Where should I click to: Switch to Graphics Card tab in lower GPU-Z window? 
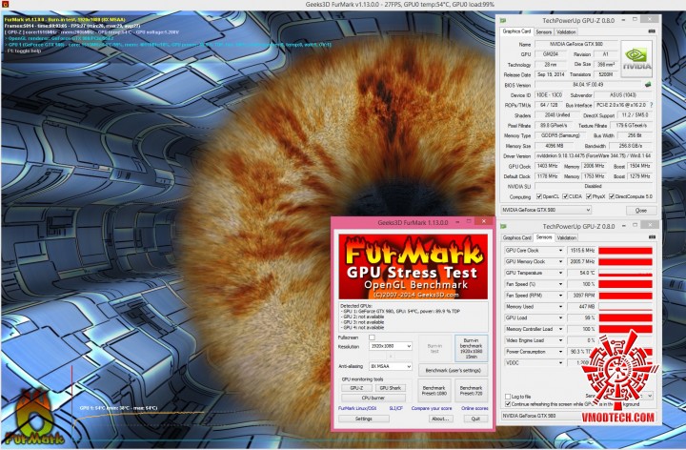pos(516,237)
